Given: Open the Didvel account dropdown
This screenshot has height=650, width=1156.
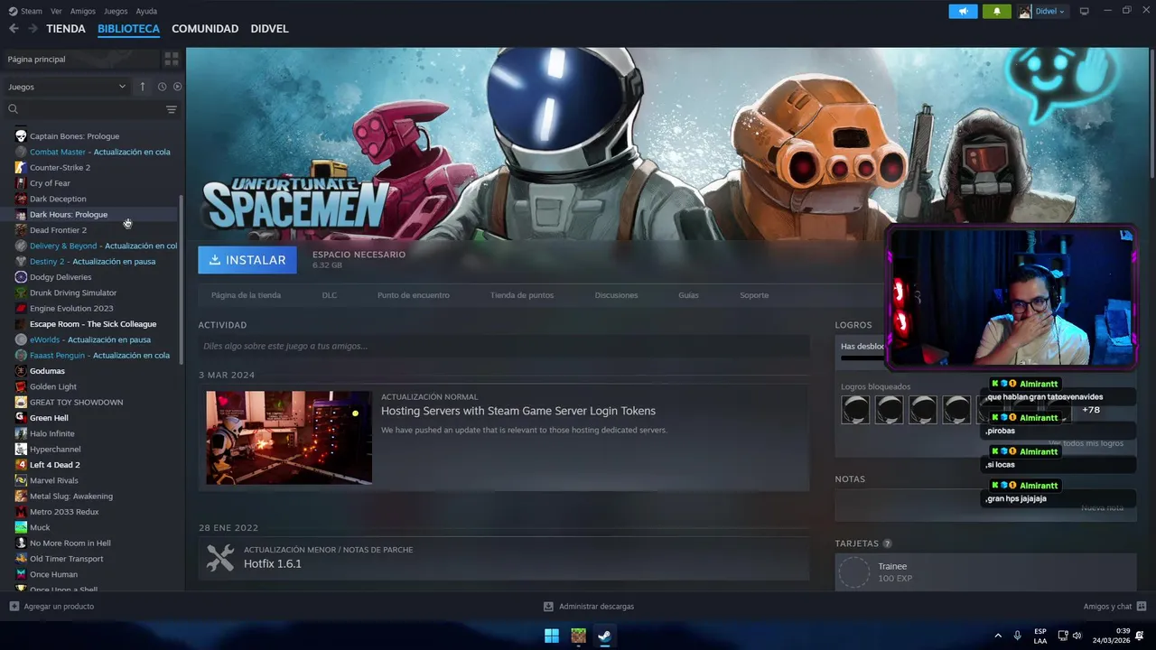Looking at the screenshot, I should [x=1042, y=12].
